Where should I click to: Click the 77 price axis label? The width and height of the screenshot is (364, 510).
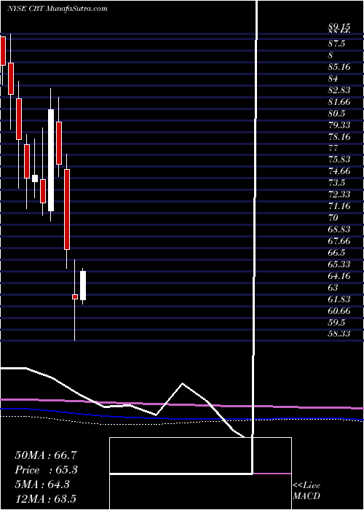tap(333, 149)
